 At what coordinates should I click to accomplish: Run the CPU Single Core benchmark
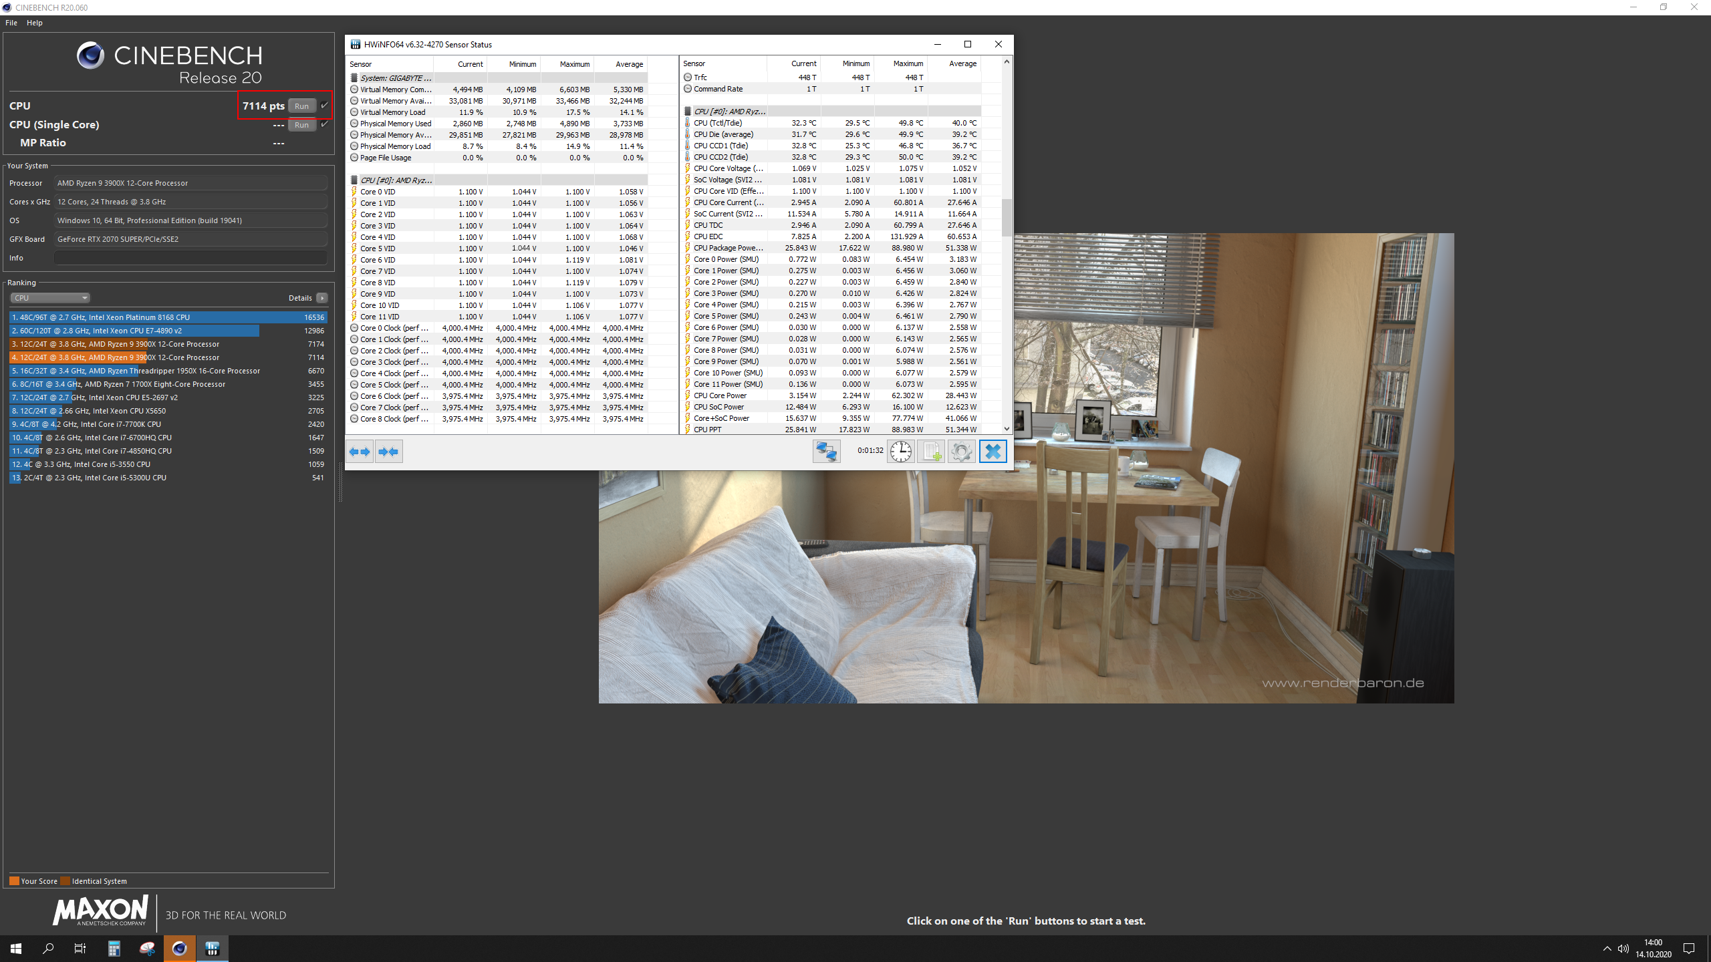[x=301, y=125]
